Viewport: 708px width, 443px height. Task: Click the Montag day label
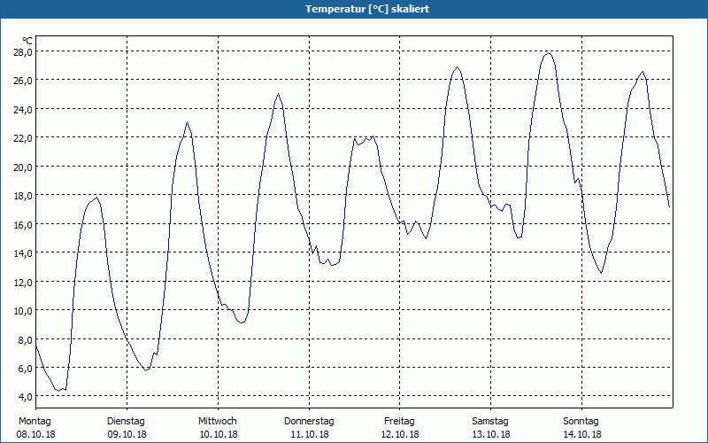coord(35,422)
